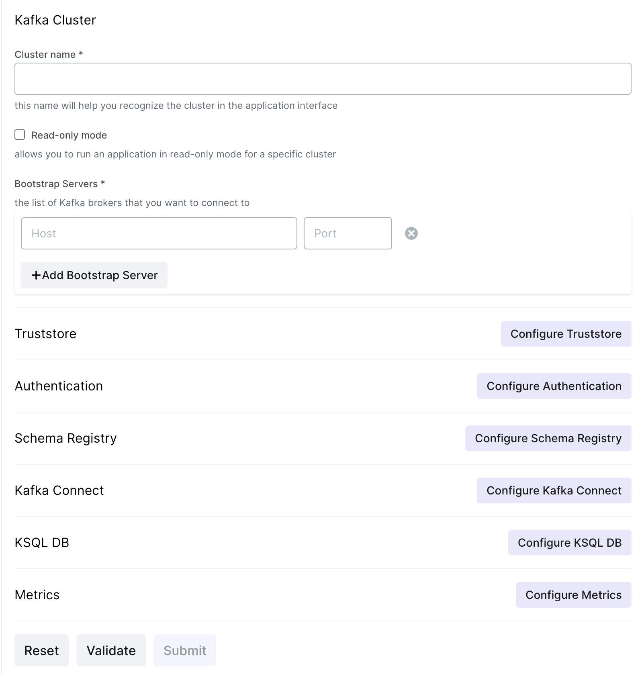Validate the cluster configuration
The height and width of the screenshot is (674, 642).
point(111,650)
